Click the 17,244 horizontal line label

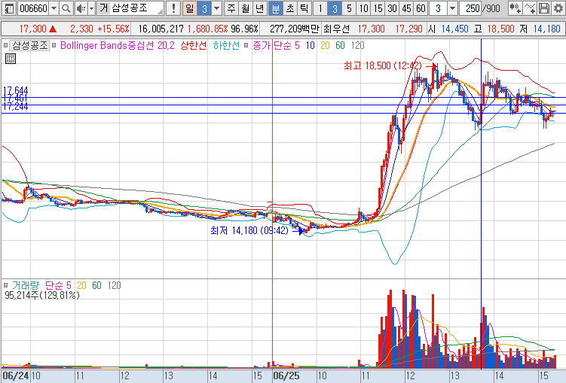click(16, 107)
